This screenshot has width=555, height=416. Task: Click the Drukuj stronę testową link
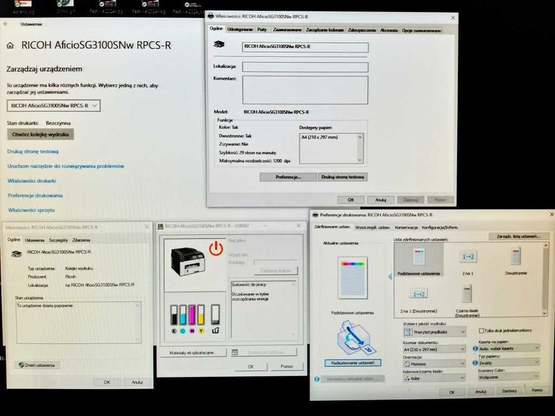coord(33,152)
